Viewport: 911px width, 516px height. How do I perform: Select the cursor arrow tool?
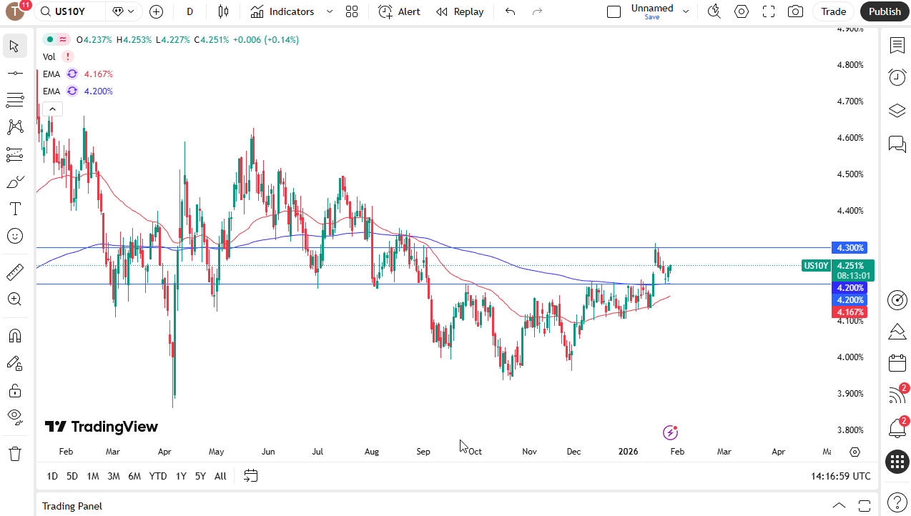(14, 46)
